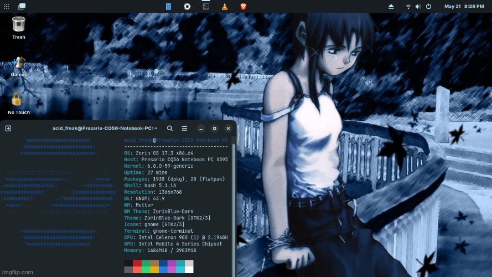
Task: Open the Files app from the top panel
Action: click(x=168, y=6)
